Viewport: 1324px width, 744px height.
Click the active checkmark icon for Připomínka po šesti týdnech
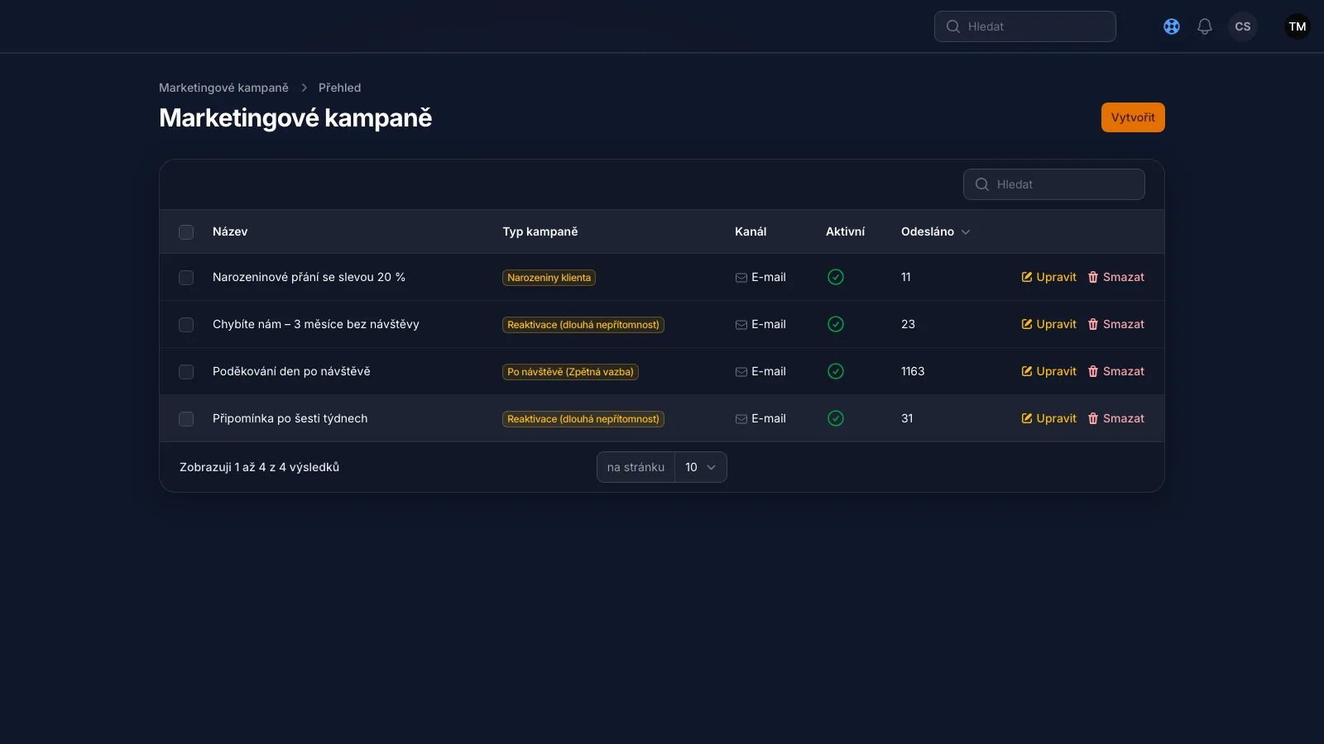pos(836,418)
